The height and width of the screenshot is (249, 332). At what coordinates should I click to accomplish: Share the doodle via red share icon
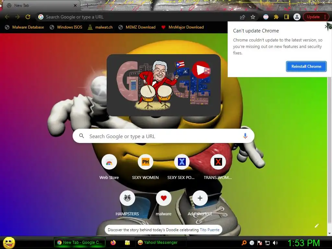tap(207, 71)
